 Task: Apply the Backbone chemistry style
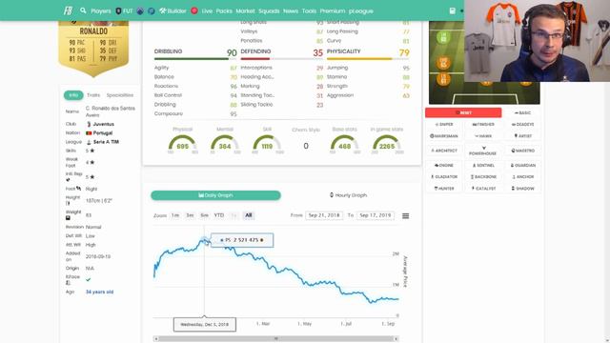(x=483, y=176)
